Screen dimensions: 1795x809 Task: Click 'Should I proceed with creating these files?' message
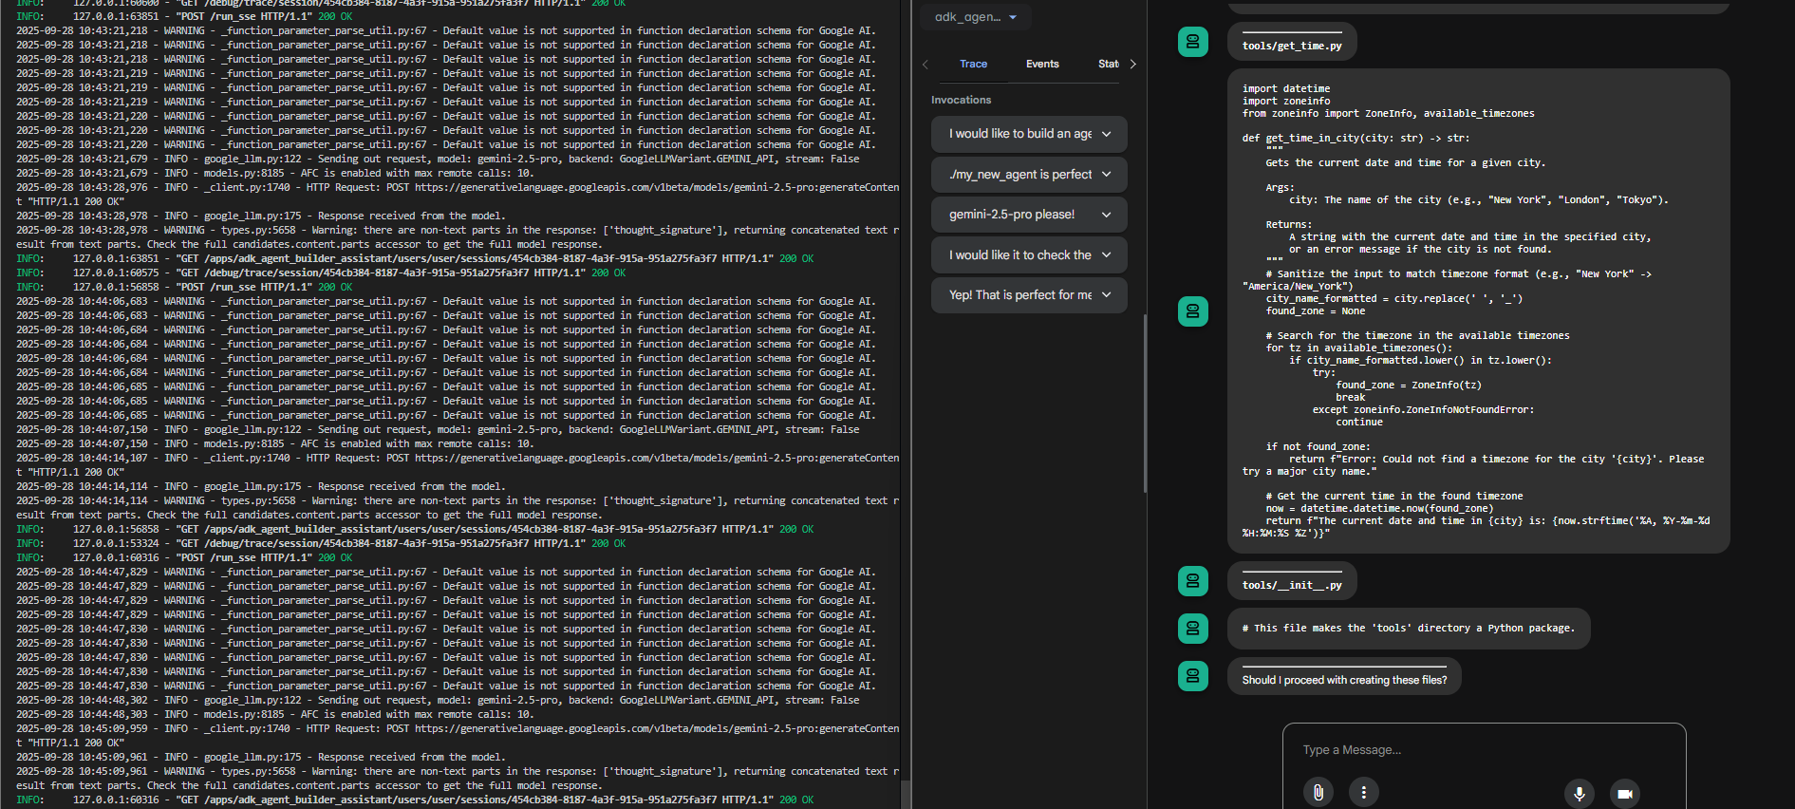coord(1344,676)
